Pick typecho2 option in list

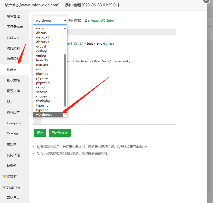pos(48,110)
